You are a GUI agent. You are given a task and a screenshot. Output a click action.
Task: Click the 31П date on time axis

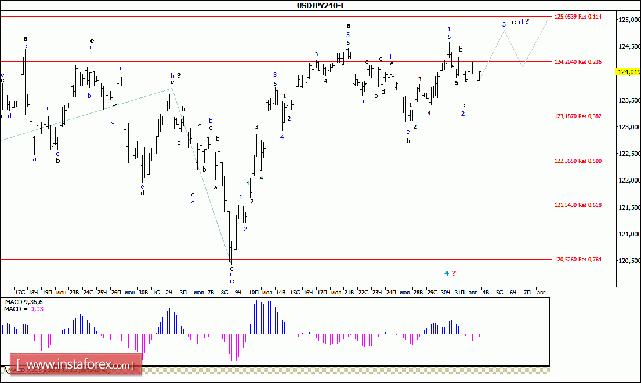tap(459, 293)
